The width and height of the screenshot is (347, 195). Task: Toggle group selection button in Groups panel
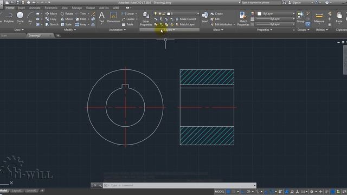point(308,24)
